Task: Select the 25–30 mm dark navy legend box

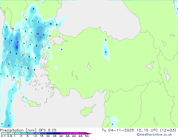Action: tap(56, 133)
